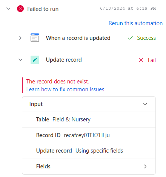Click the Failed to run title
166x177 pixels.
pos(43,9)
